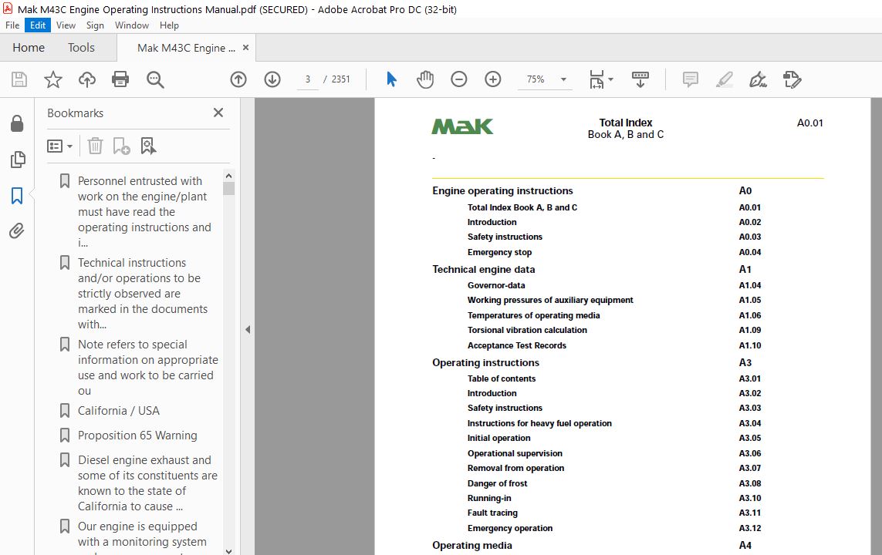Open the Help menu
The image size is (882, 555).
coord(169,25)
